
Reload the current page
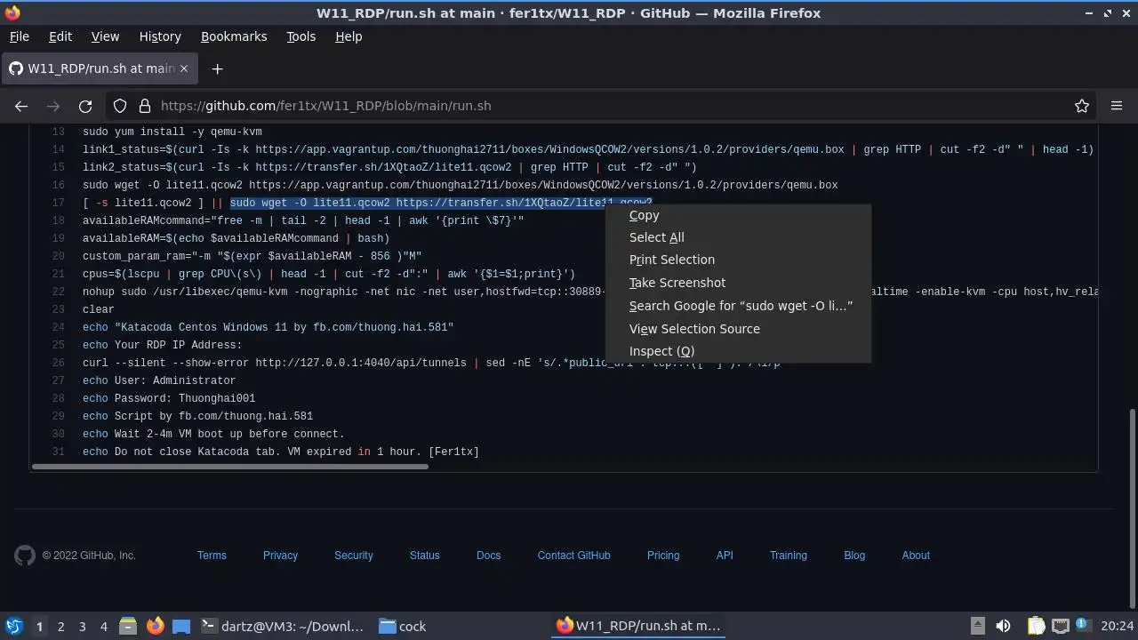[85, 106]
